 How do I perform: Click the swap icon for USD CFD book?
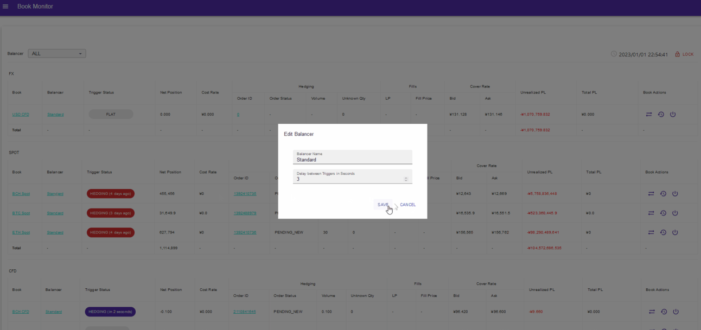click(649, 115)
